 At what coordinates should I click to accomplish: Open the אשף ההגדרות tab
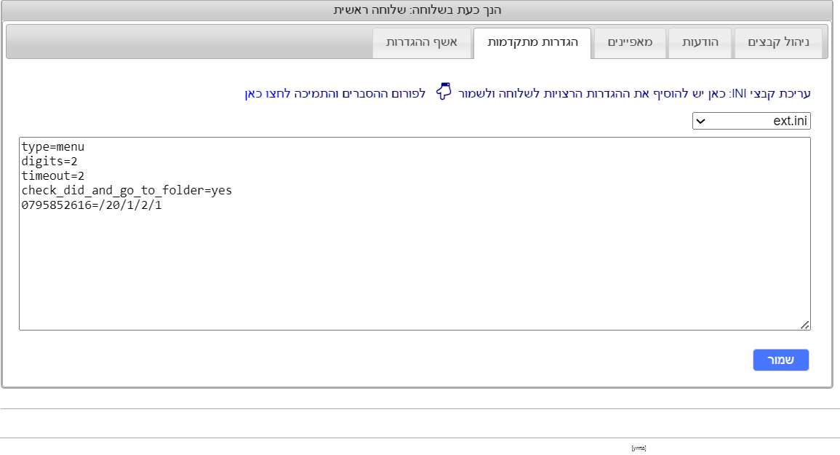422,42
